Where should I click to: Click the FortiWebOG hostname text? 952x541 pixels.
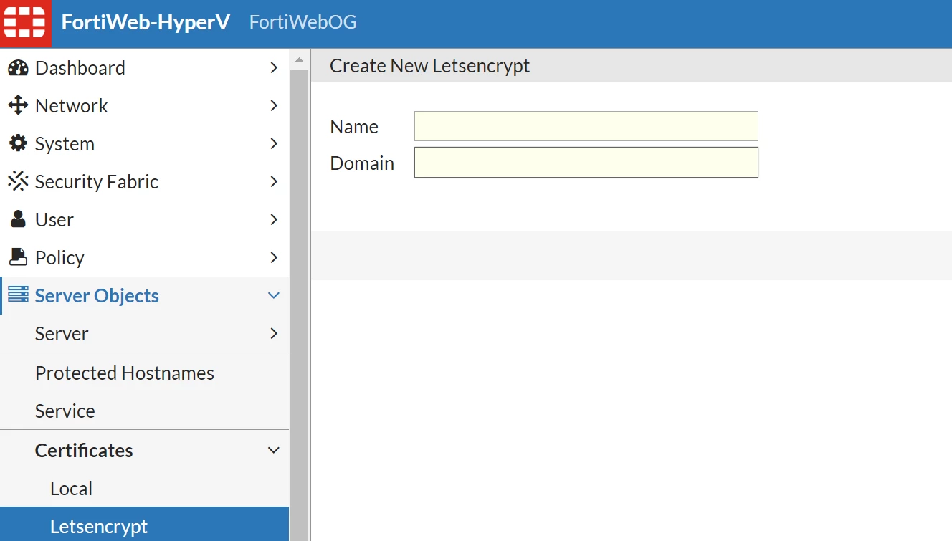[303, 23]
